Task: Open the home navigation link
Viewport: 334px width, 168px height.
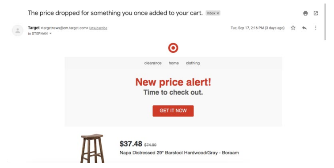Action: coord(174,63)
